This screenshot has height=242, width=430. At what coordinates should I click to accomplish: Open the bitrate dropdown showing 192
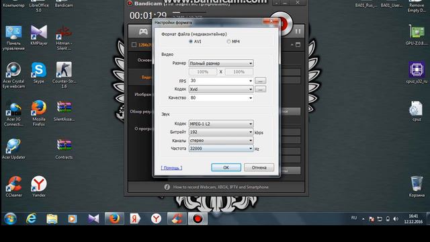coord(221,132)
